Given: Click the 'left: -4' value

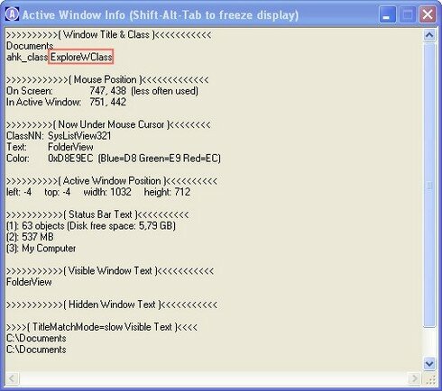Looking at the screenshot, I should (19, 192).
